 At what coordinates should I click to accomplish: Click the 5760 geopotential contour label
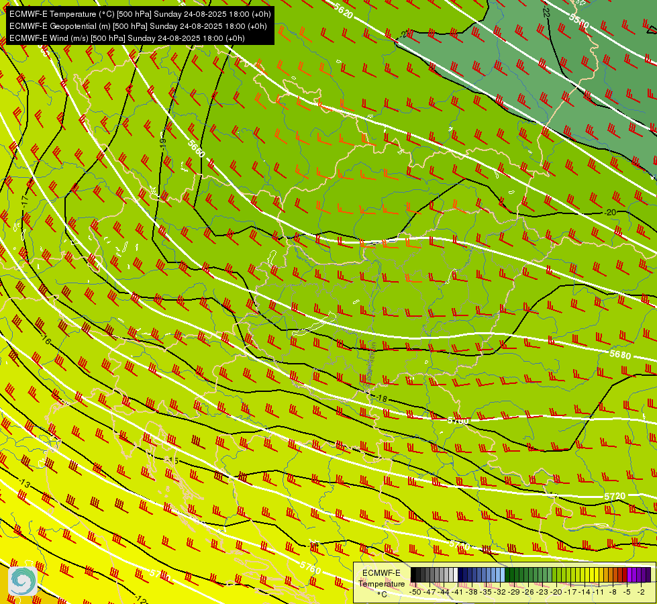tap(311, 568)
